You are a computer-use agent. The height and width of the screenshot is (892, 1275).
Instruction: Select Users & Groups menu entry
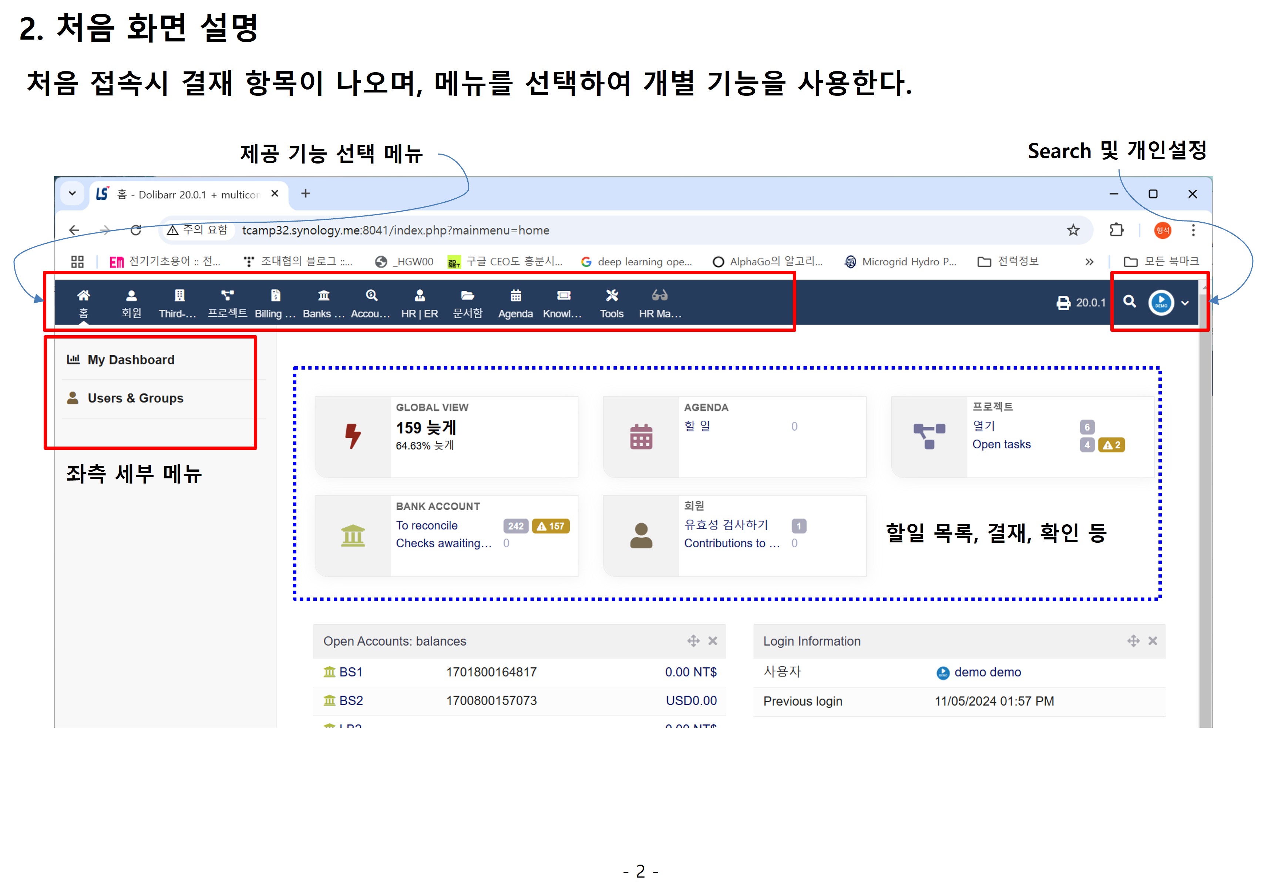click(x=135, y=398)
